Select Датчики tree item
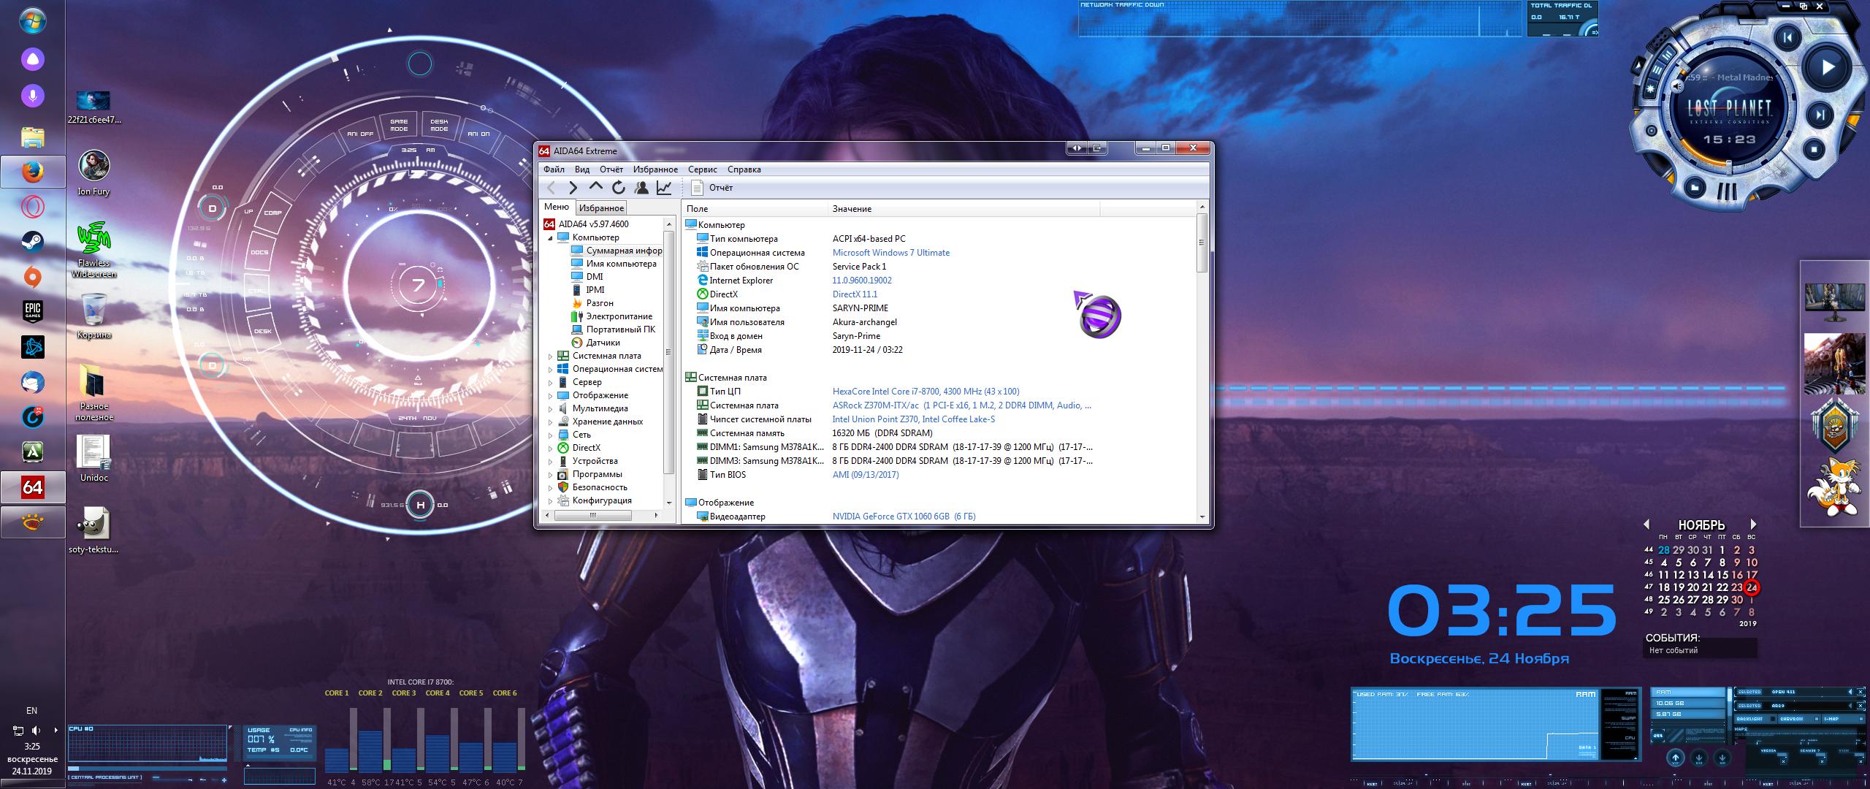The width and height of the screenshot is (1870, 789). coord(595,343)
